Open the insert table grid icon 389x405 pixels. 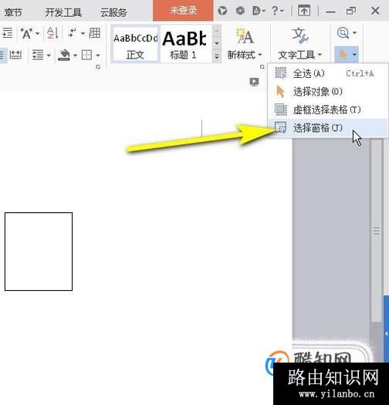[x=95, y=33]
